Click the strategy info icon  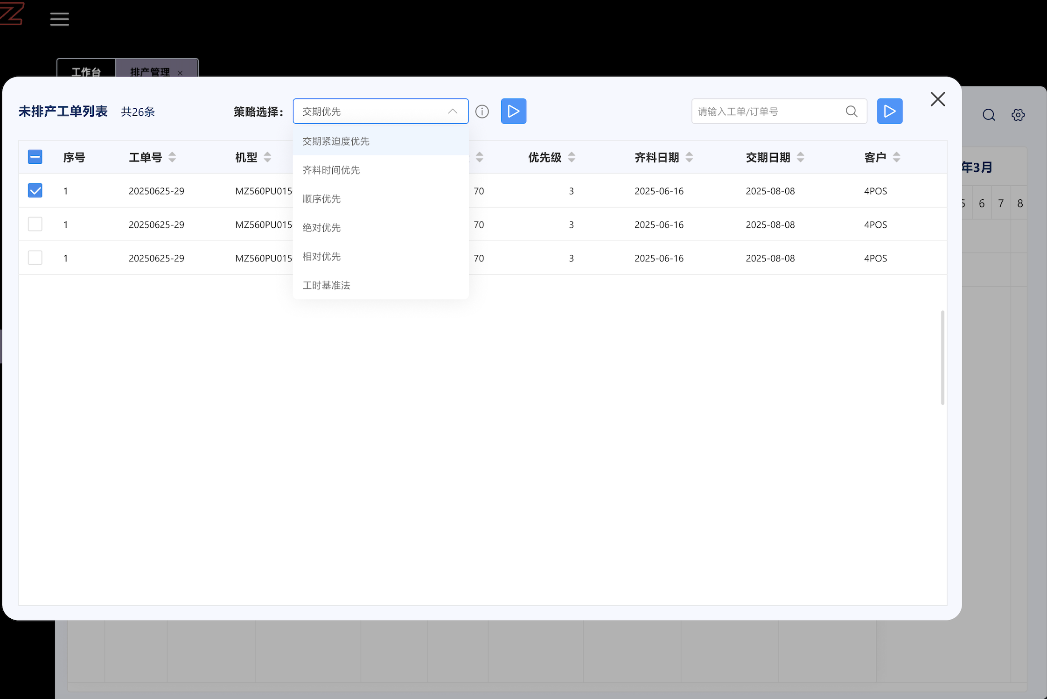click(482, 112)
